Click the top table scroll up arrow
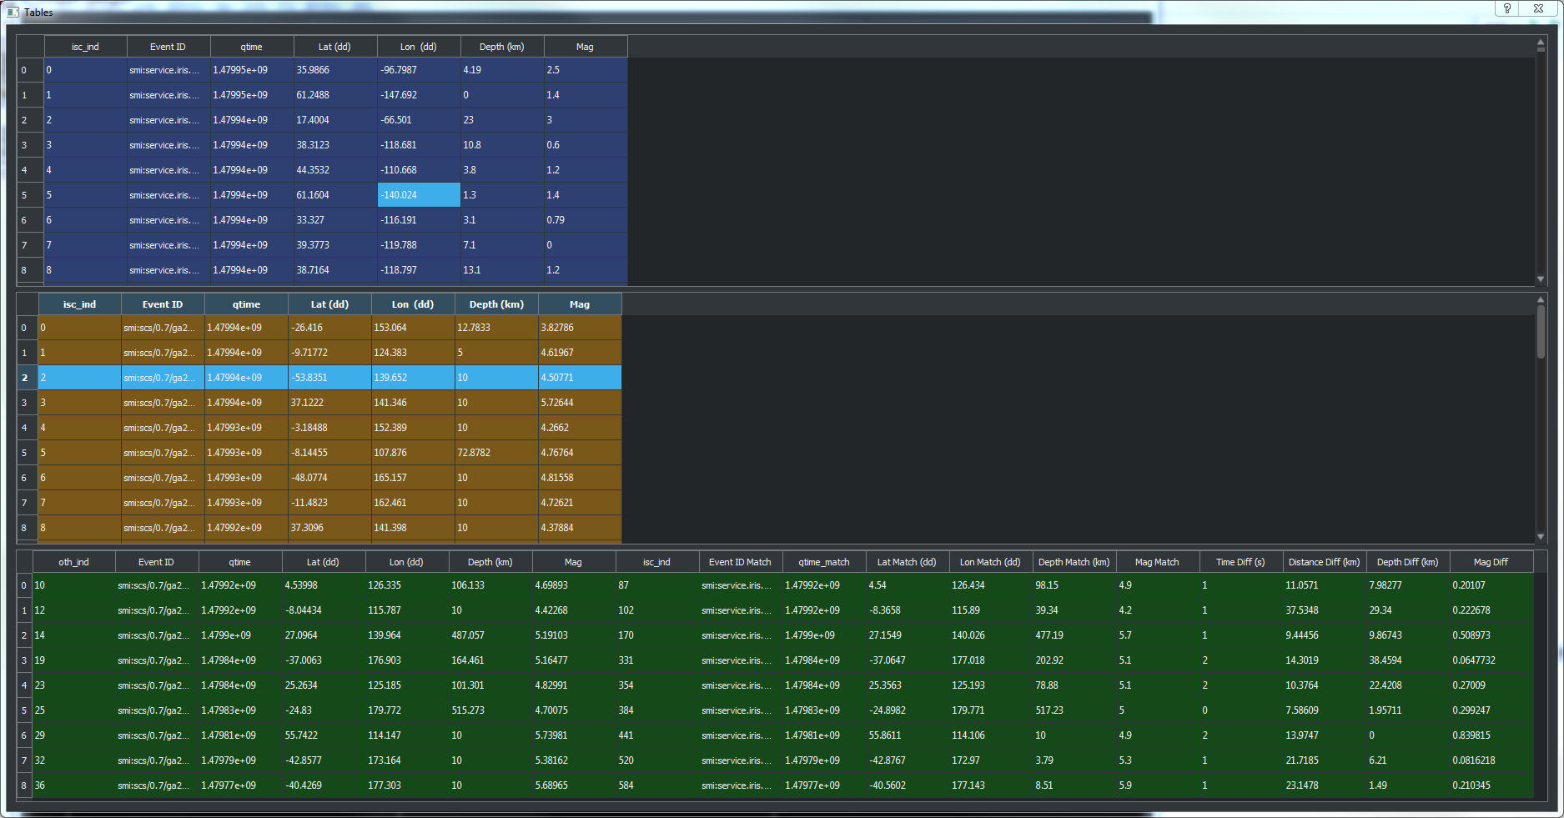The image size is (1564, 818). click(1541, 42)
